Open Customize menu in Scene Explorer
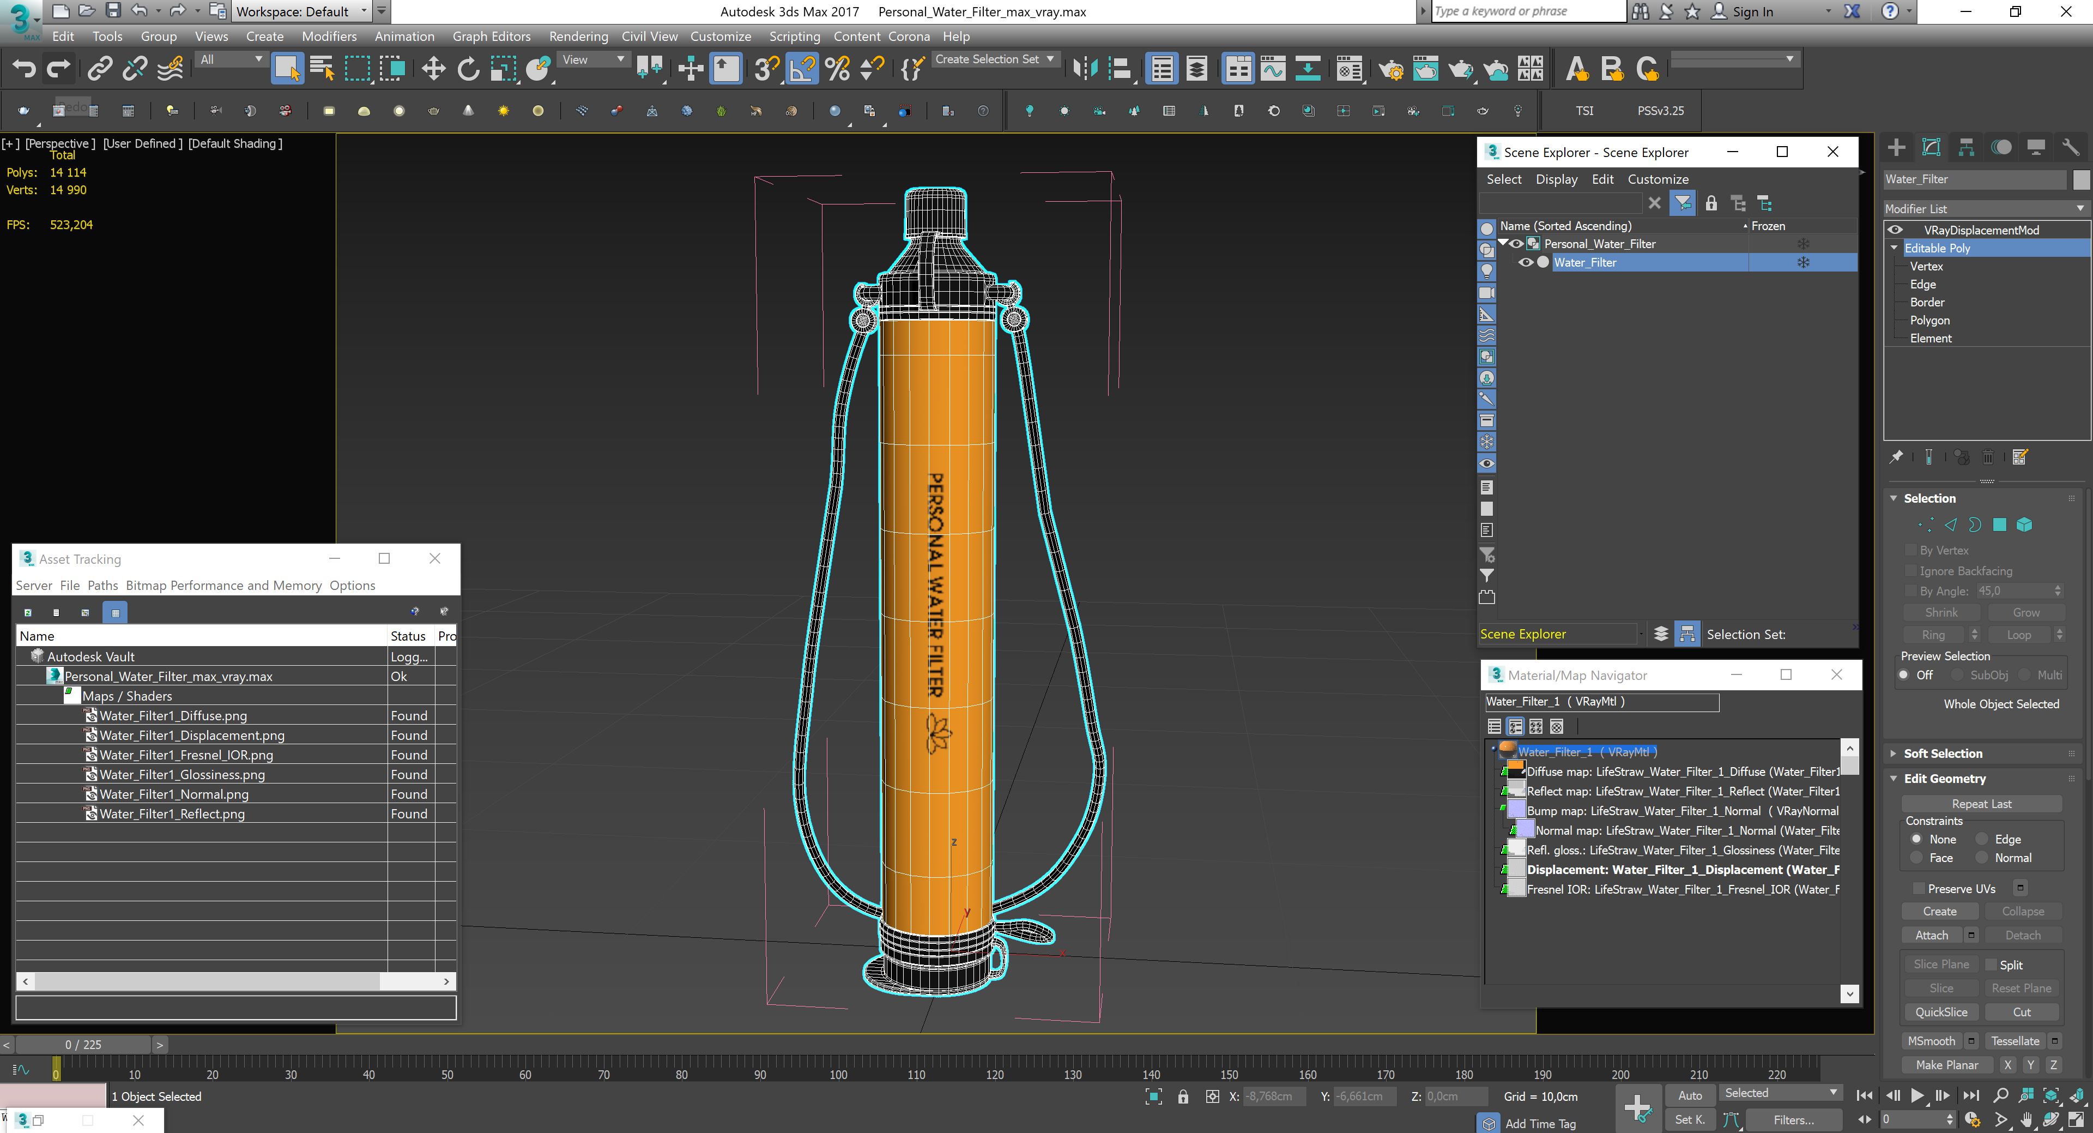Image resolution: width=2093 pixels, height=1133 pixels. (x=1658, y=179)
